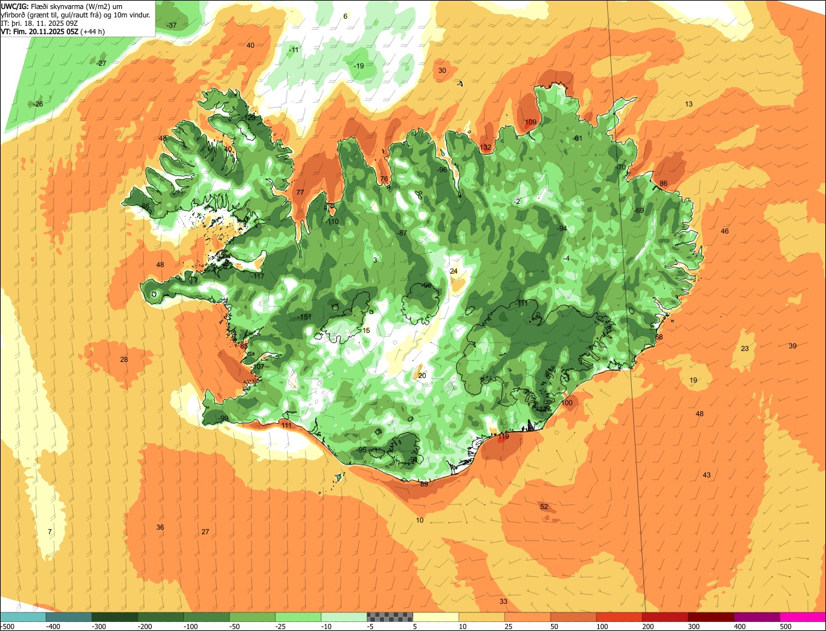The image size is (826, 631).
Task: Select the '23' ocean value east of Iceland
Action: [745, 349]
